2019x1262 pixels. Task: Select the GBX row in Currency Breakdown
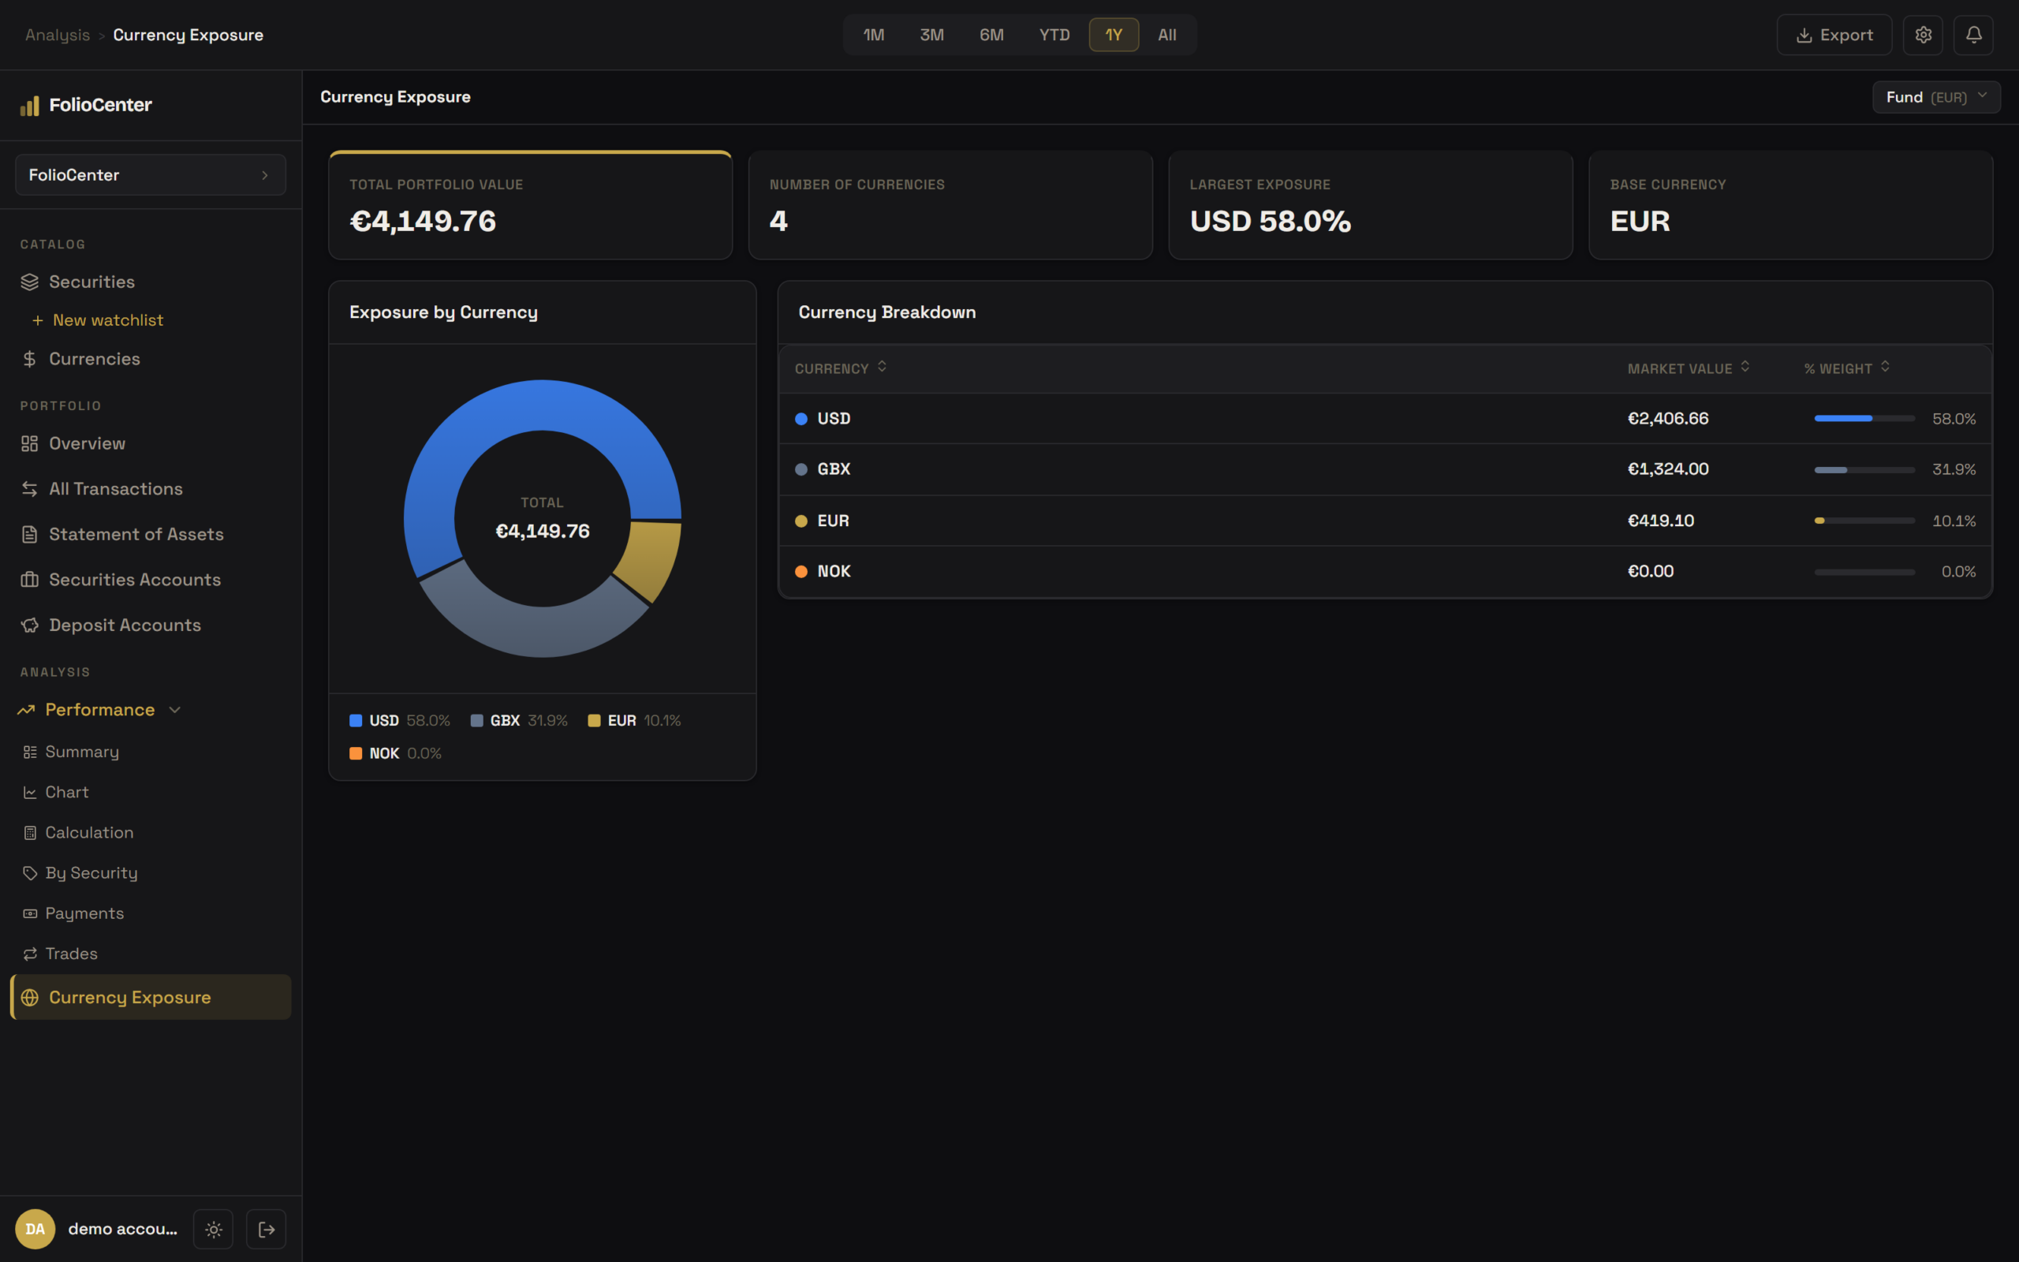coord(1385,469)
